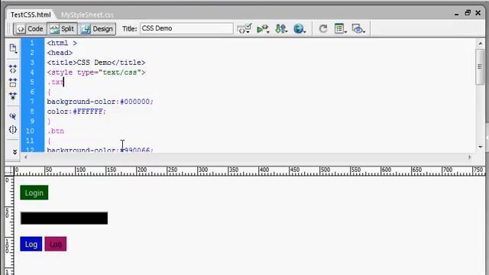The width and height of the screenshot is (489, 275).
Task: Refresh the Design view
Action: pos(323,29)
